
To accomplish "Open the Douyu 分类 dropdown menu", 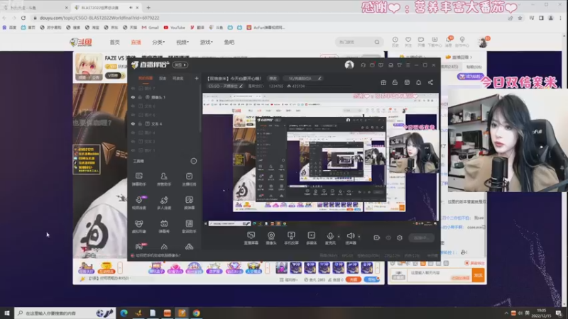I will [158, 43].
